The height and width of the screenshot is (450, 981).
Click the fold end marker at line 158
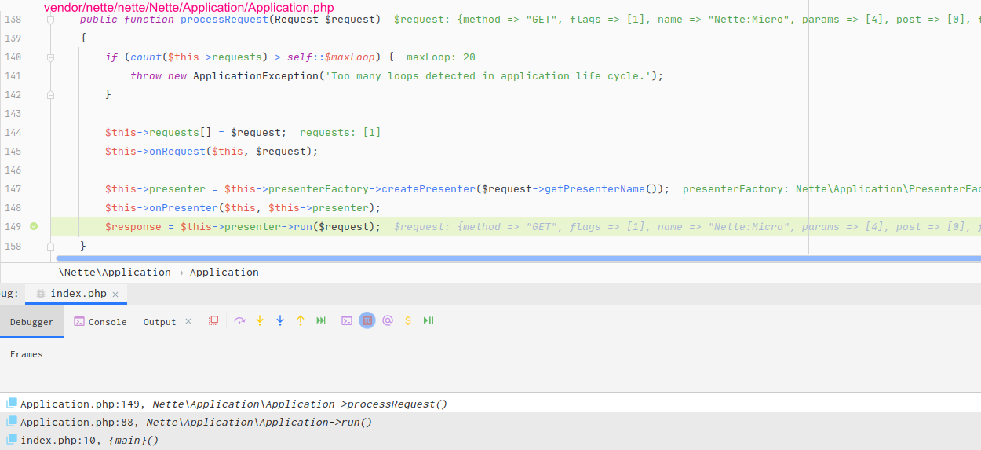click(51, 246)
